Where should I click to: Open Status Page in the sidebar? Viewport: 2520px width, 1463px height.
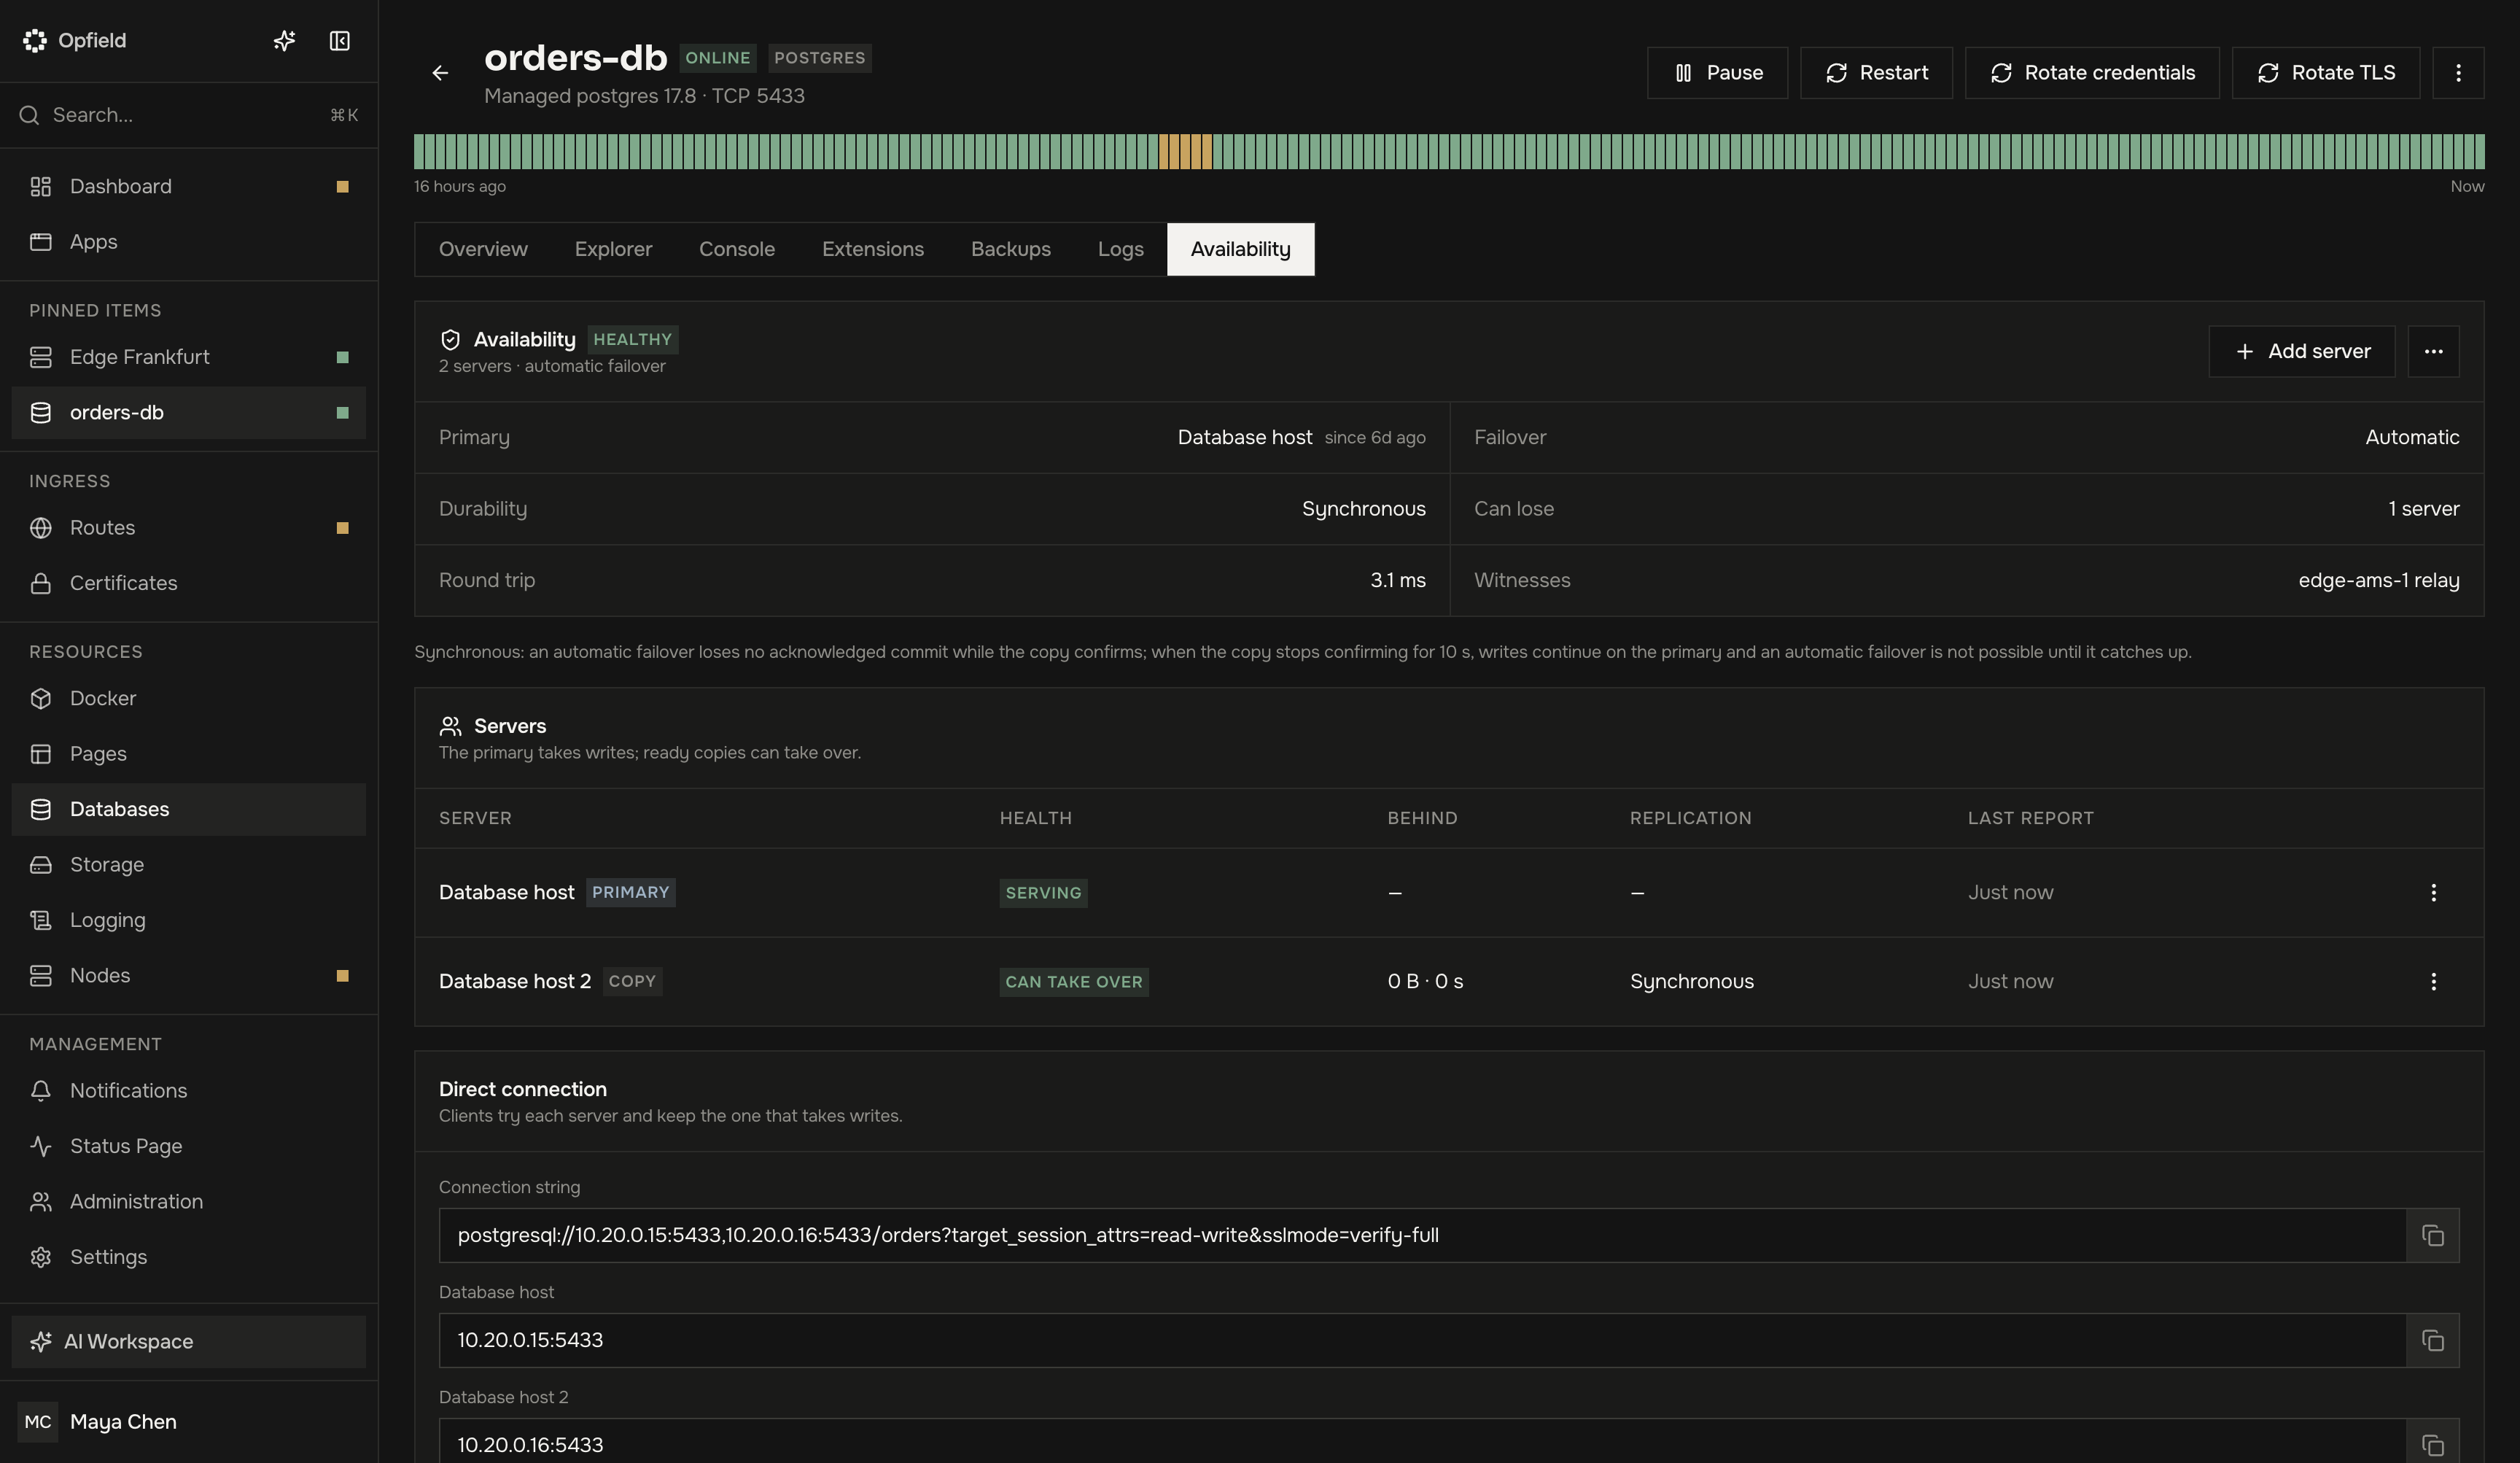(x=189, y=1146)
